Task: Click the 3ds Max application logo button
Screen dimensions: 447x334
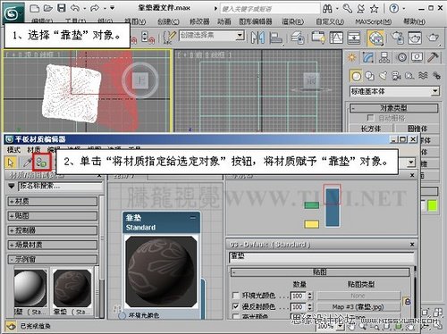Action: 13,13
